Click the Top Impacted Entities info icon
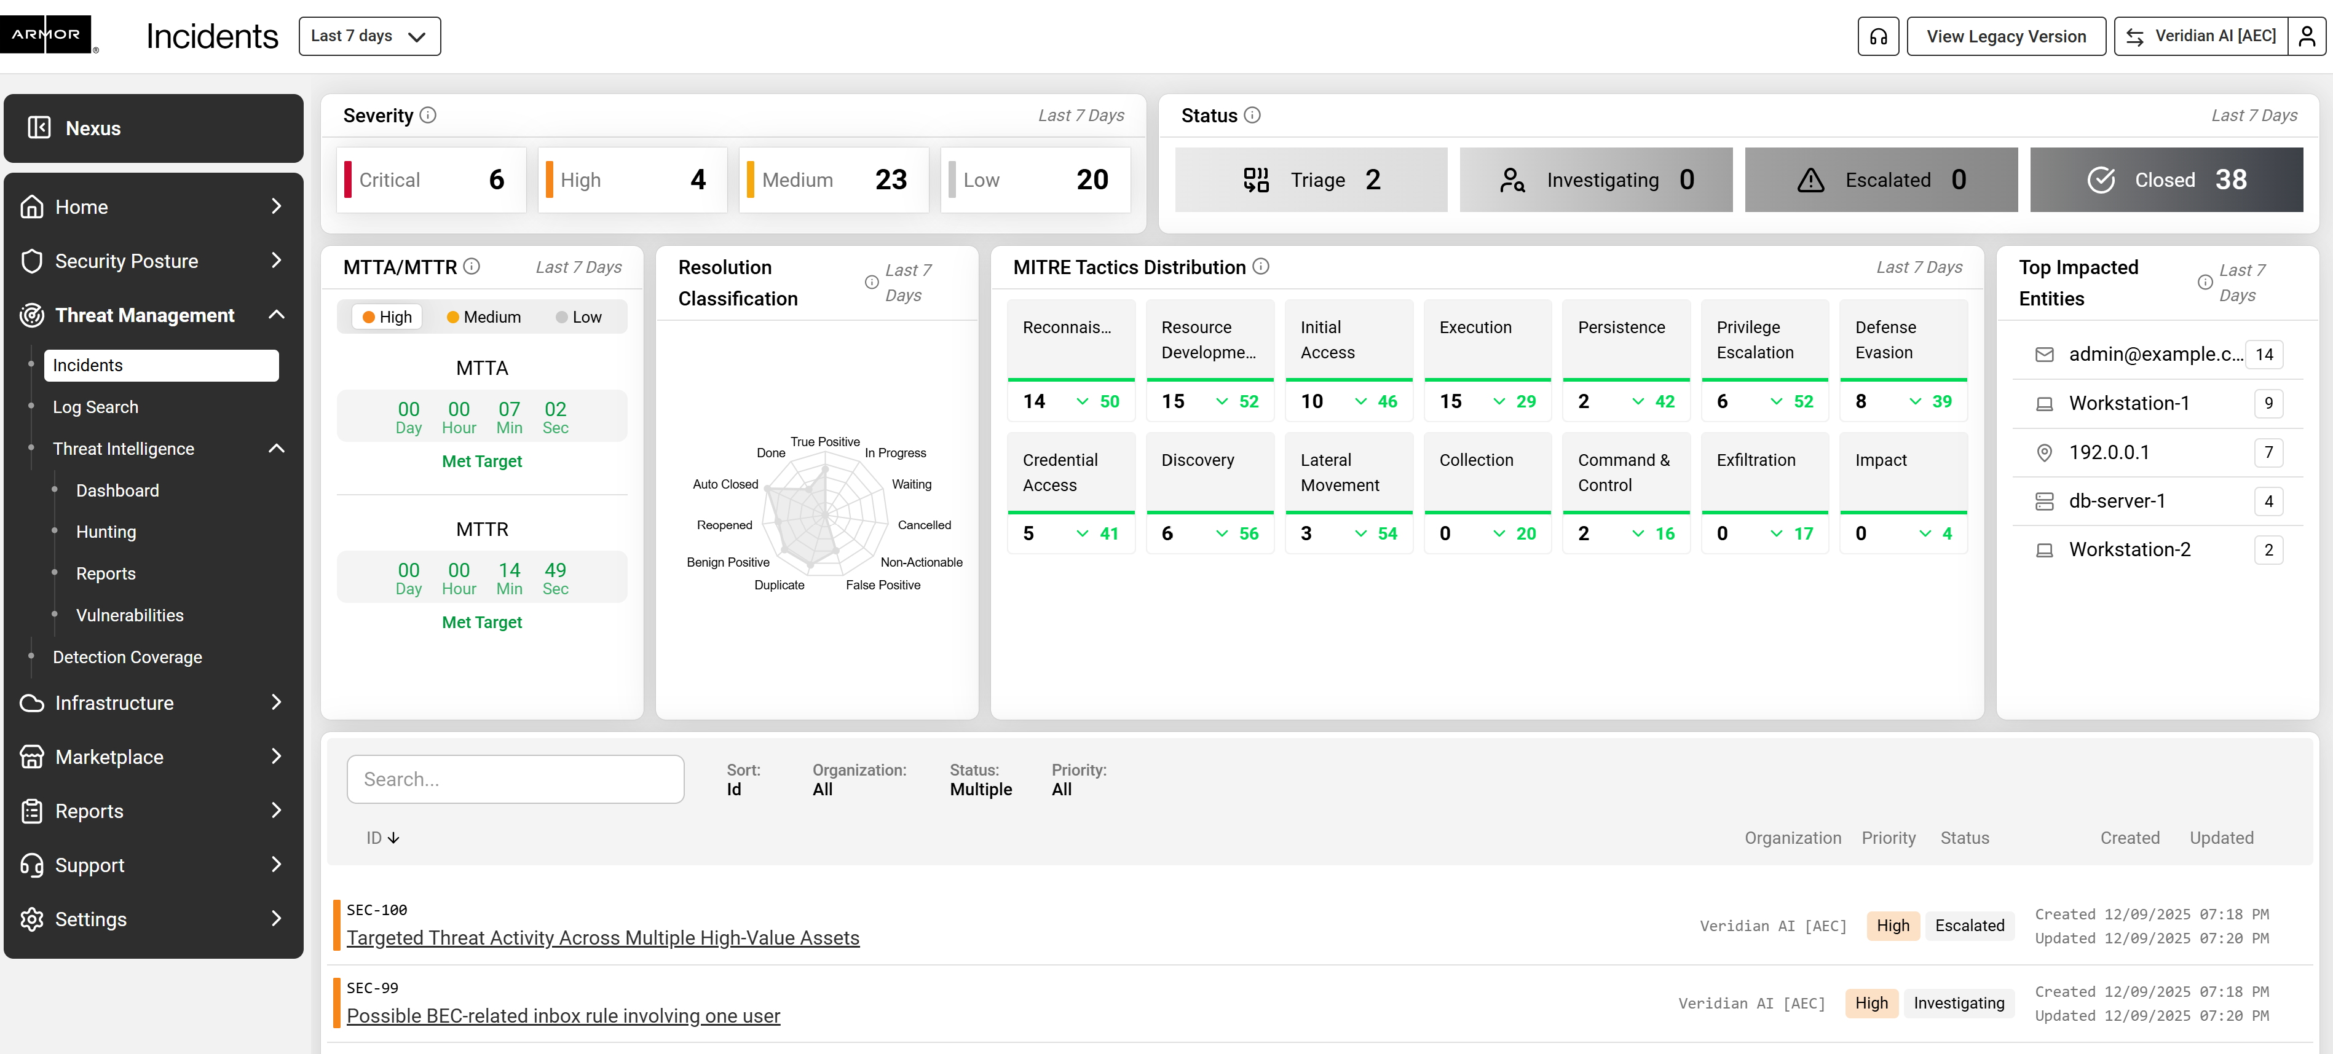 (2205, 283)
